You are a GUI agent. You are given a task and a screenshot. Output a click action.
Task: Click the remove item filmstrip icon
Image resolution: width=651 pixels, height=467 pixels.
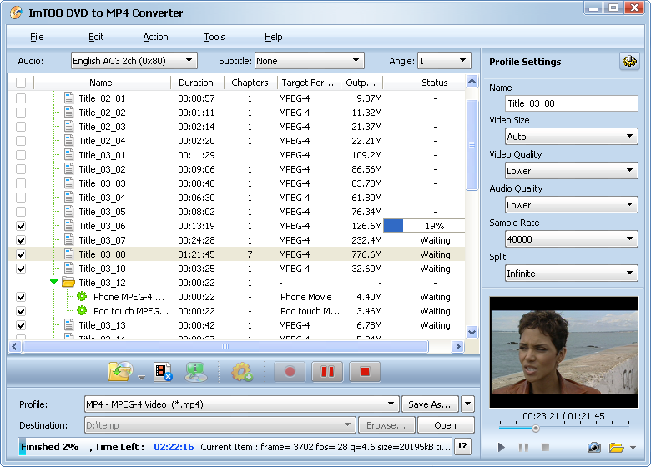click(x=163, y=371)
